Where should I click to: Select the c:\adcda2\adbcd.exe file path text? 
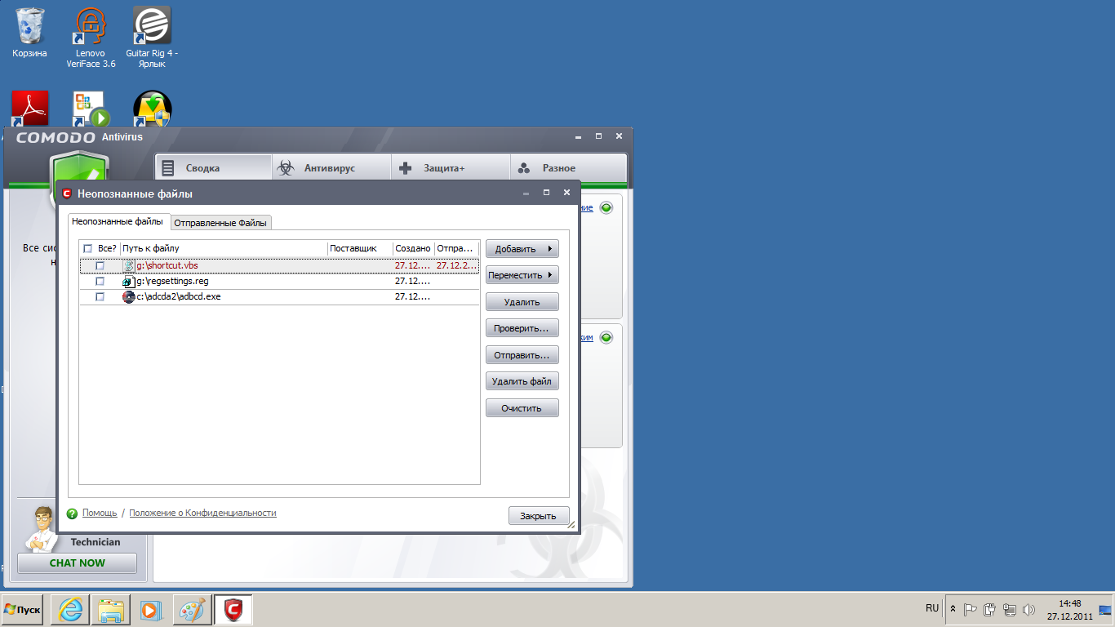point(179,296)
